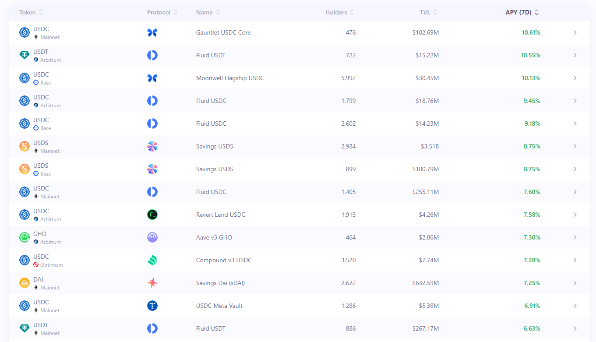
Task: Click the USDC token icon in Gauntlet USDC Core row
Action: (25, 32)
